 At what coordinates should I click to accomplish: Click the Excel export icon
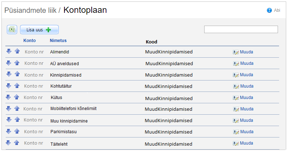(x=12, y=30)
